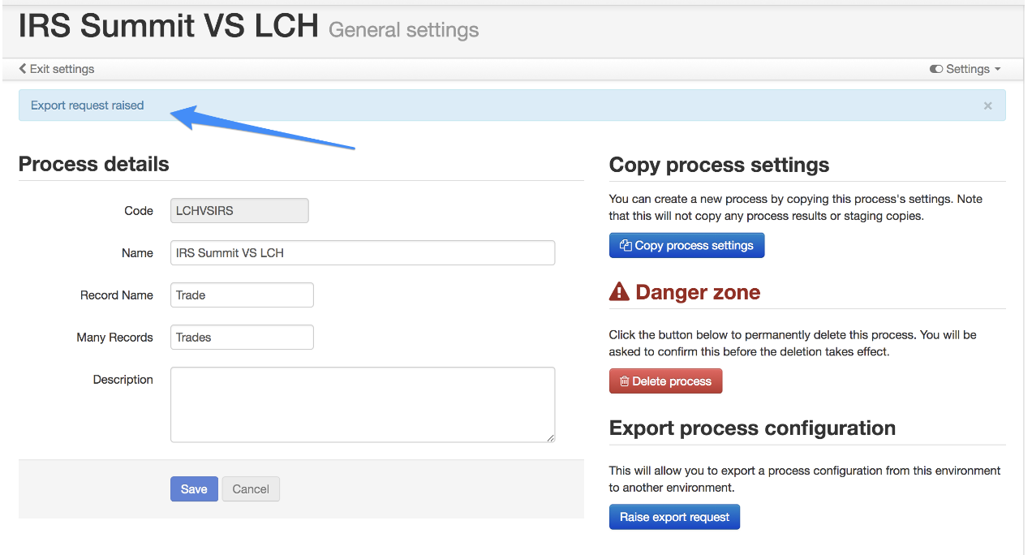Click the Delete process button

coord(665,381)
